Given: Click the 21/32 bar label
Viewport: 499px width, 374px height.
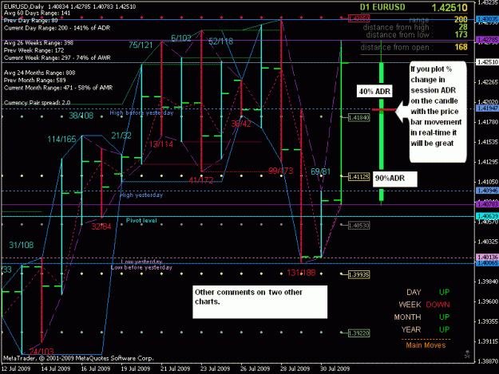Looking at the screenshot, I should 121,136.
